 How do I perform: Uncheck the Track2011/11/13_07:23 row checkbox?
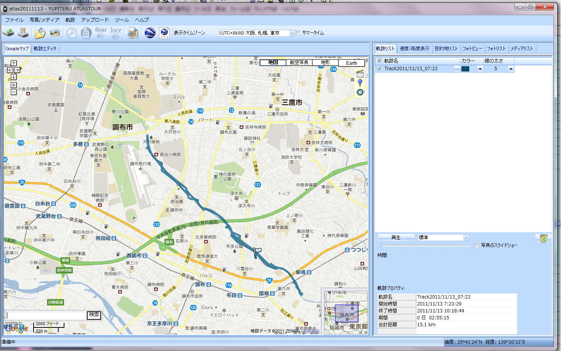point(379,69)
